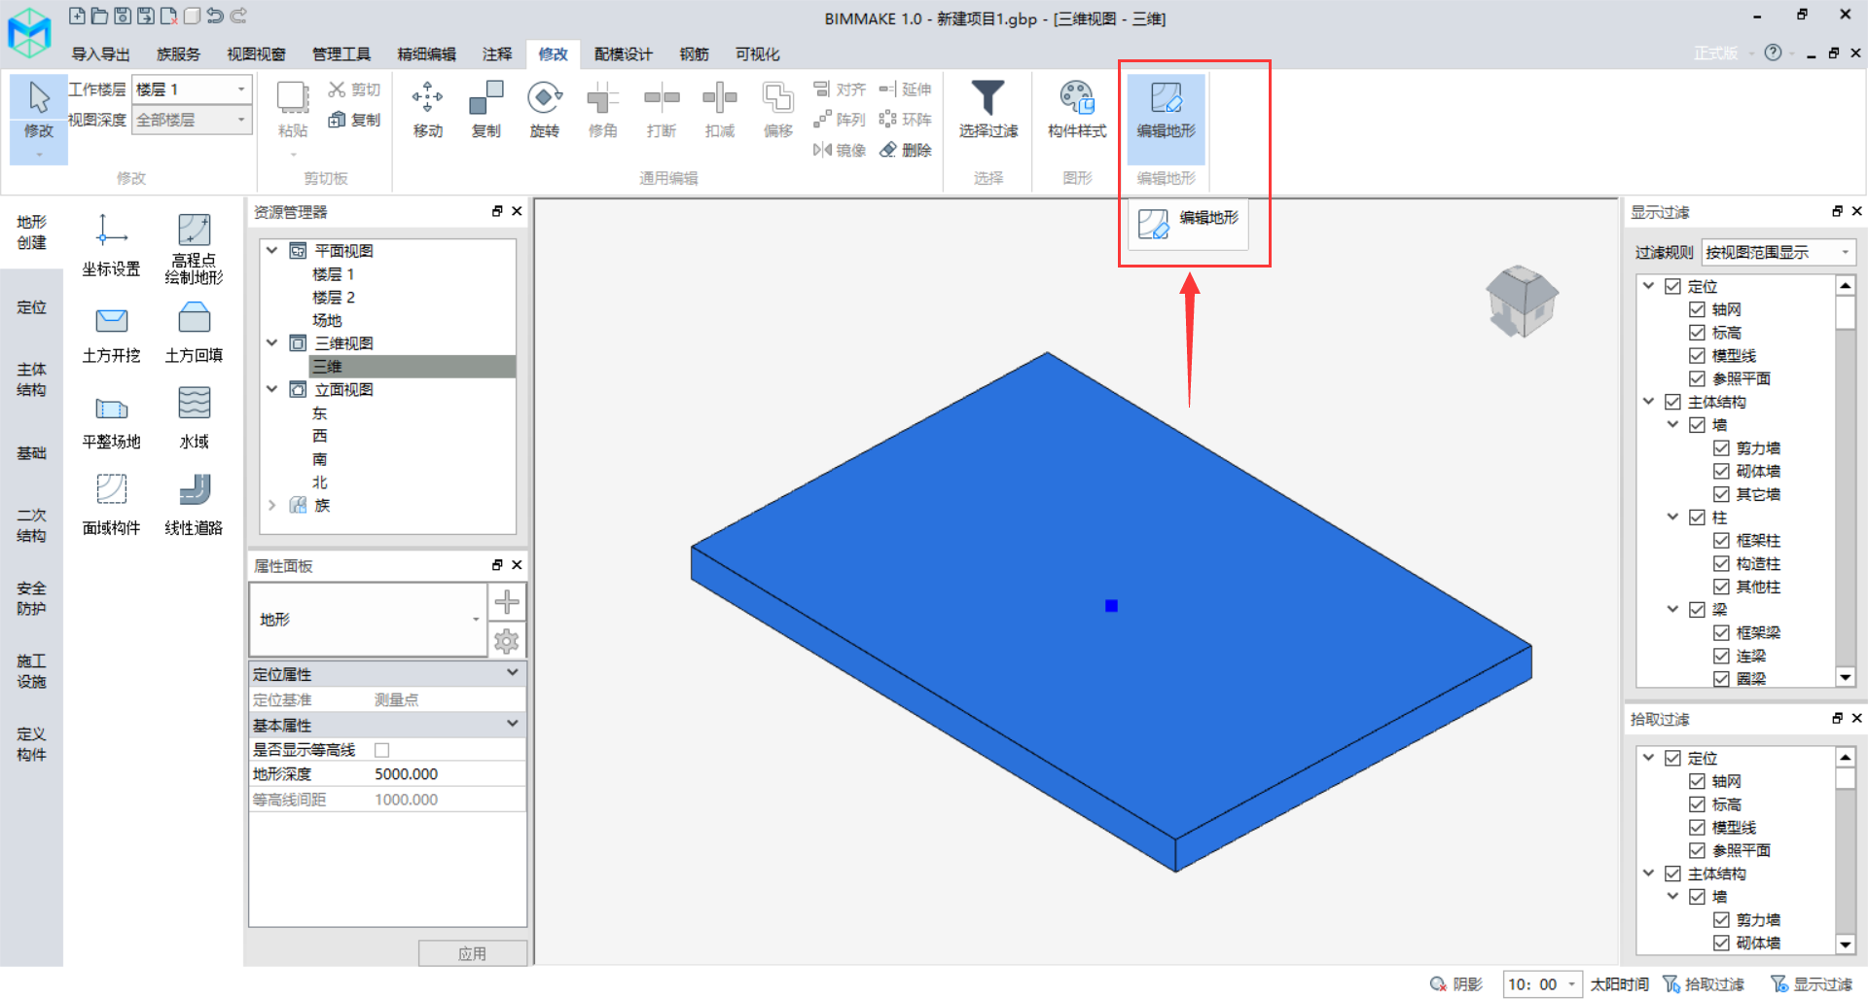Select the 坐标设置 coordinate tool
Screen dimensions: 1868x1000
(x=111, y=246)
